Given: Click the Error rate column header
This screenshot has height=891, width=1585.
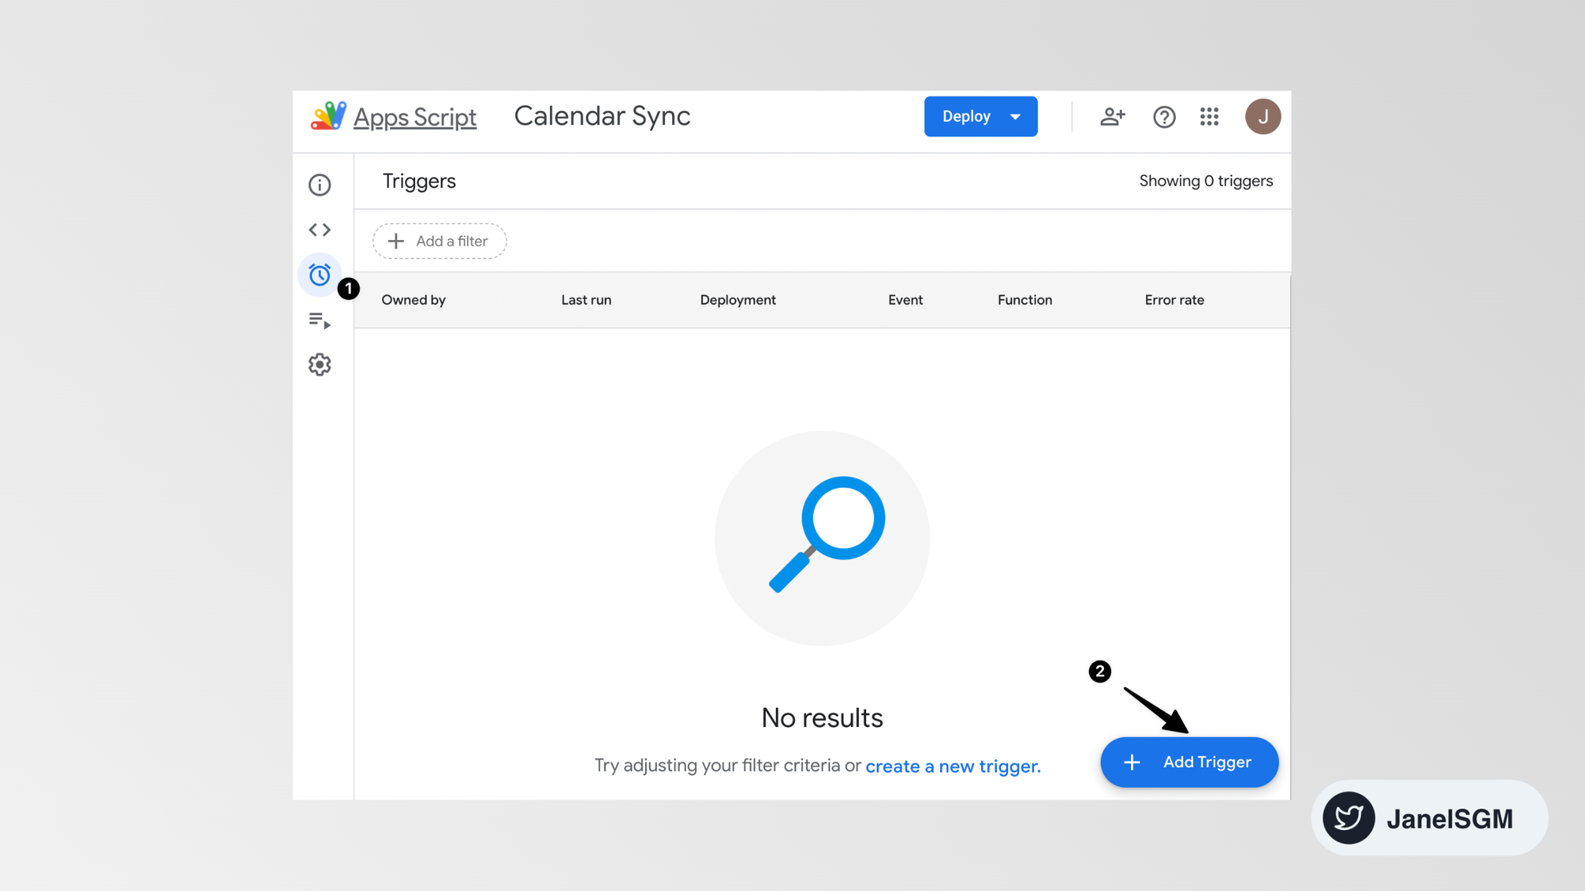Looking at the screenshot, I should (1174, 299).
